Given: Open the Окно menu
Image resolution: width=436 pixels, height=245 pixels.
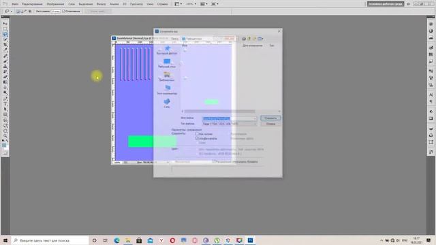Looking at the screenshot, I should coord(150,4).
